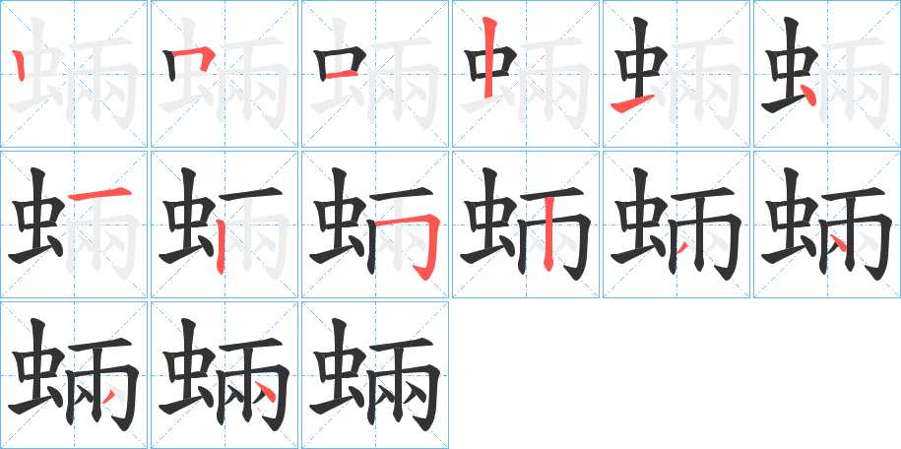Click the red vertical stroke in tenth frame
The width and height of the screenshot is (901, 449).
pyautogui.click(x=548, y=233)
